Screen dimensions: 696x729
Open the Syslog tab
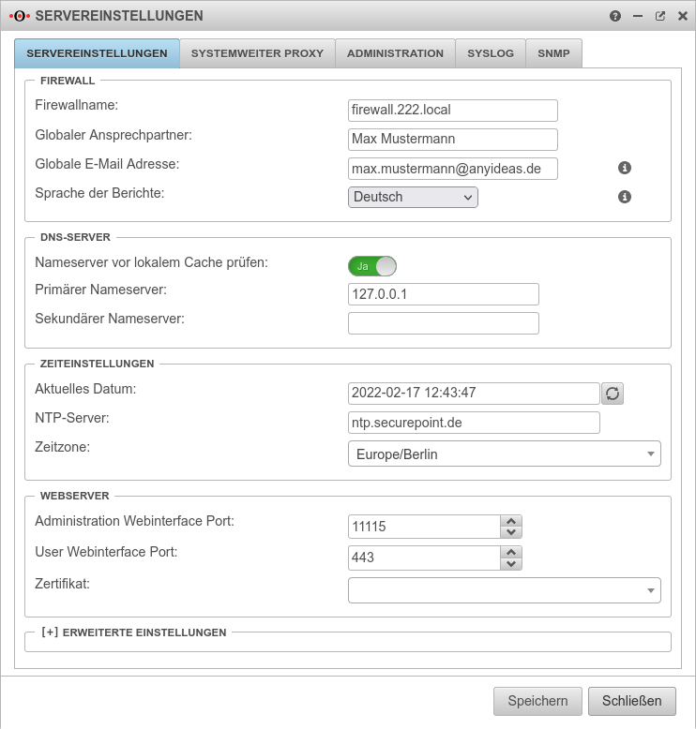pyautogui.click(x=491, y=53)
